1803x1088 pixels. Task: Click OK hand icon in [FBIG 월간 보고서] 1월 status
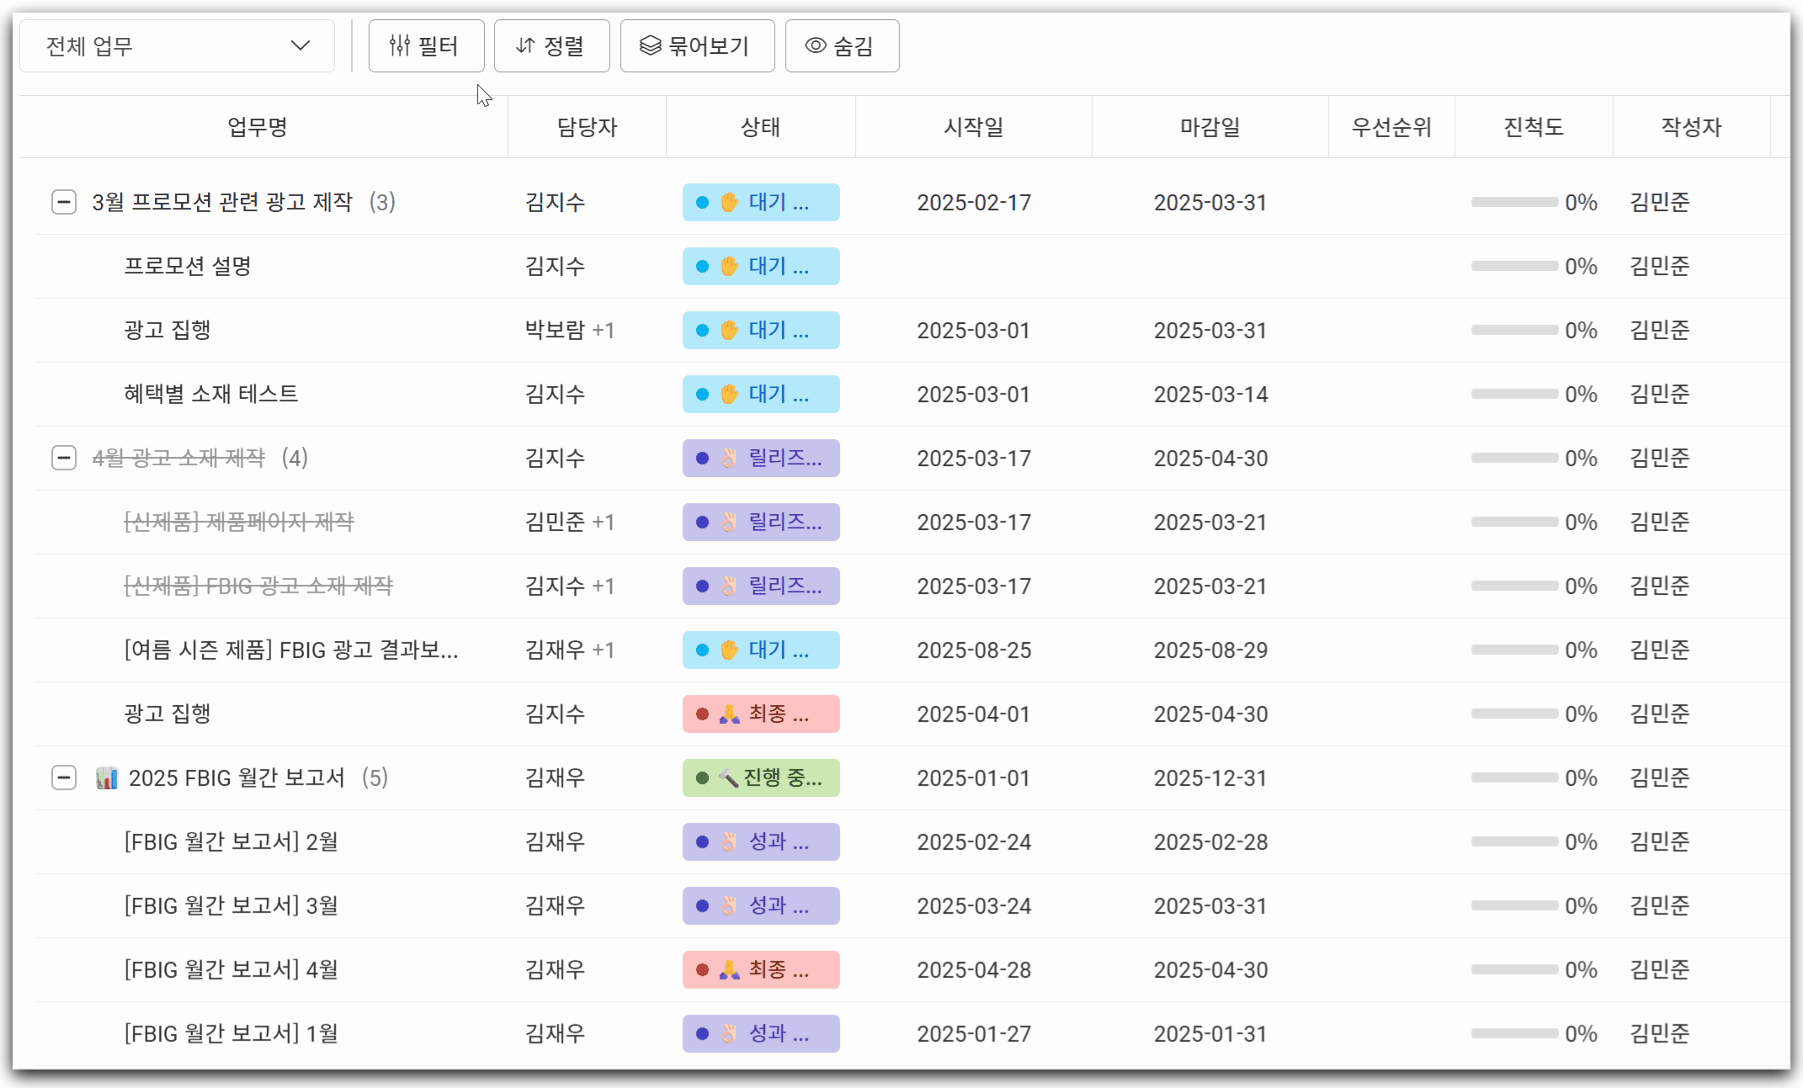click(x=729, y=1033)
